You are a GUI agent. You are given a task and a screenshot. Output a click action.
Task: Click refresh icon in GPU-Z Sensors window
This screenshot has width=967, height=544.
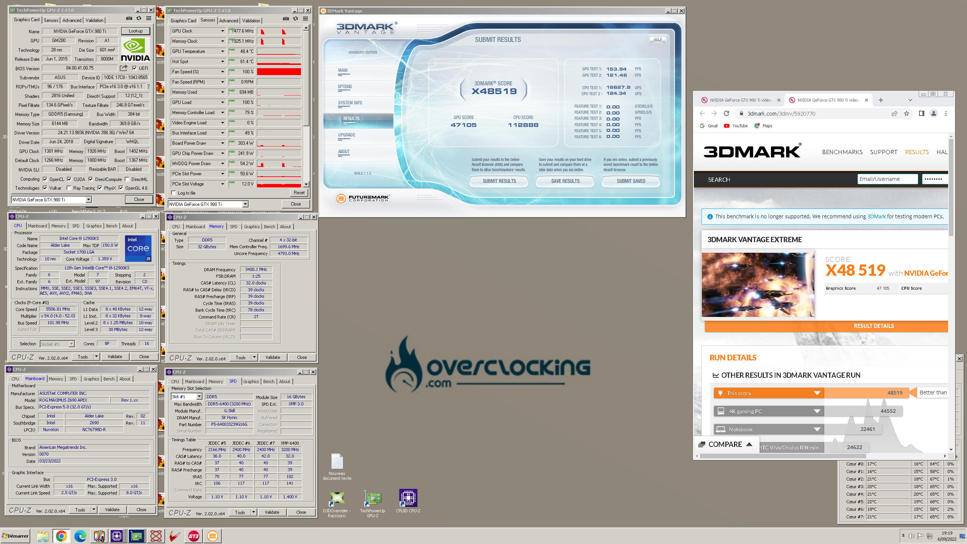pos(295,19)
